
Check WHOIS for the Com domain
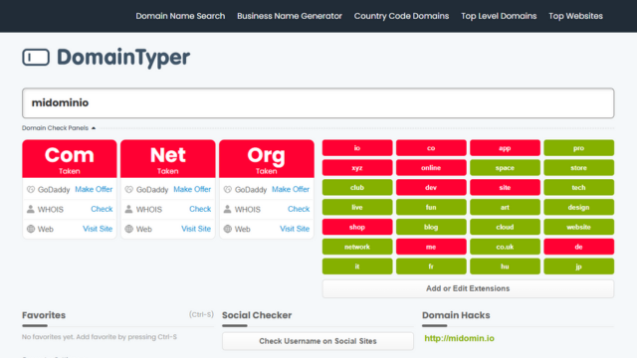coord(102,209)
